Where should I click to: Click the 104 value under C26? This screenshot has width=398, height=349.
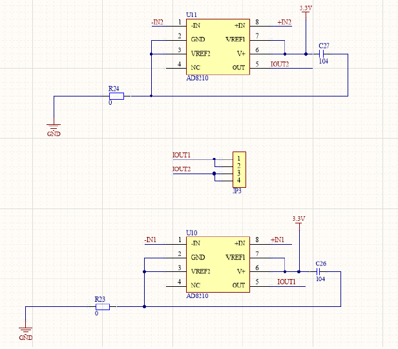click(x=320, y=279)
